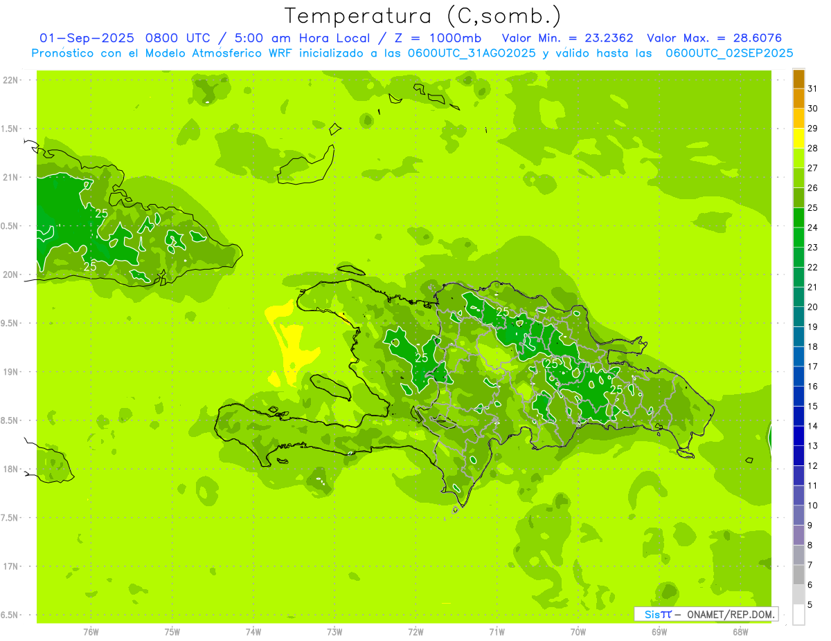This screenshot has width=831, height=641.
Task: Click legend label "31"
Action: [x=813, y=89]
